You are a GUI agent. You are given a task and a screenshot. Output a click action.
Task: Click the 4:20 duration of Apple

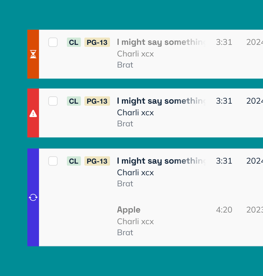coord(224,210)
